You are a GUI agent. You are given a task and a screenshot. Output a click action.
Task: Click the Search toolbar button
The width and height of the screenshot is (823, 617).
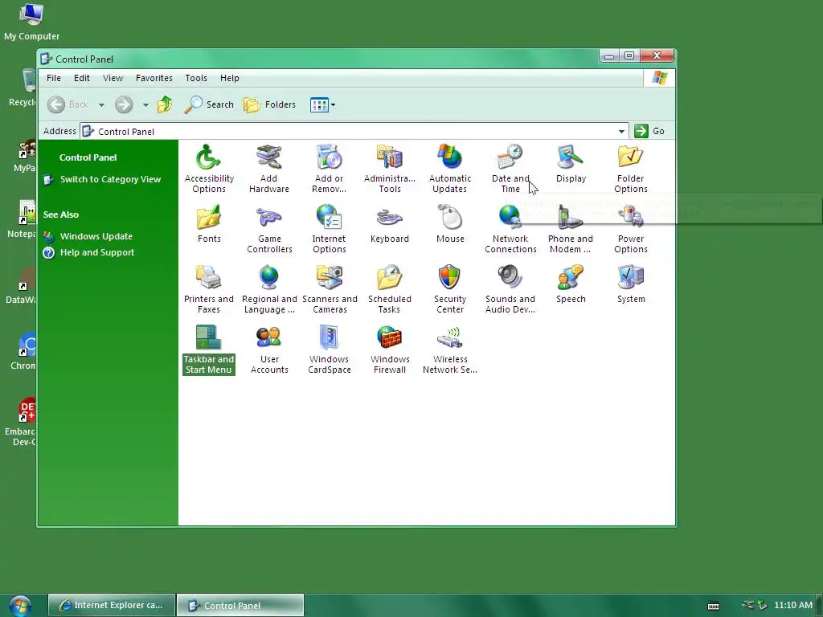209,104
